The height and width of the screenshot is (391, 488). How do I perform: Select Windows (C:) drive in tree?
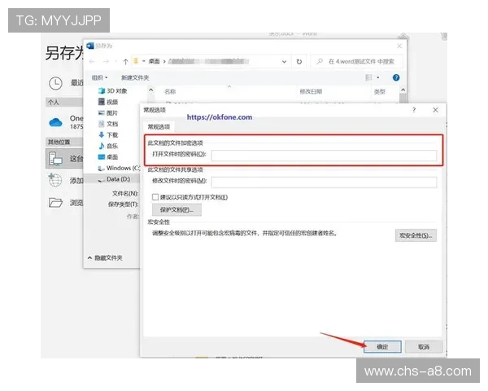pos(119,168)
